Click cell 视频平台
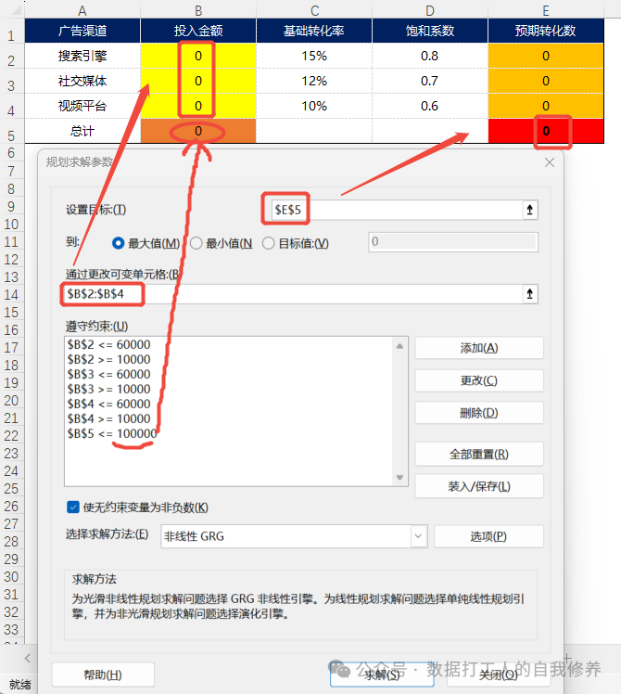 click(82, 106)
